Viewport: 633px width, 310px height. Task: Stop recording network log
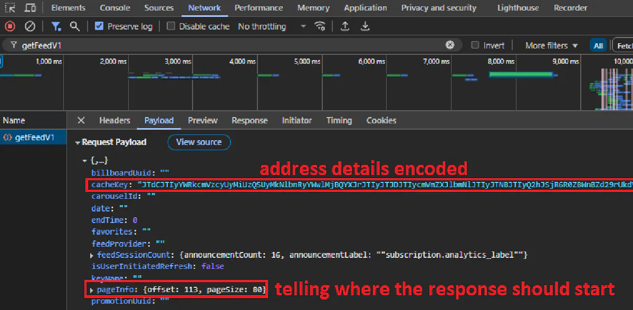coord(10,26)
